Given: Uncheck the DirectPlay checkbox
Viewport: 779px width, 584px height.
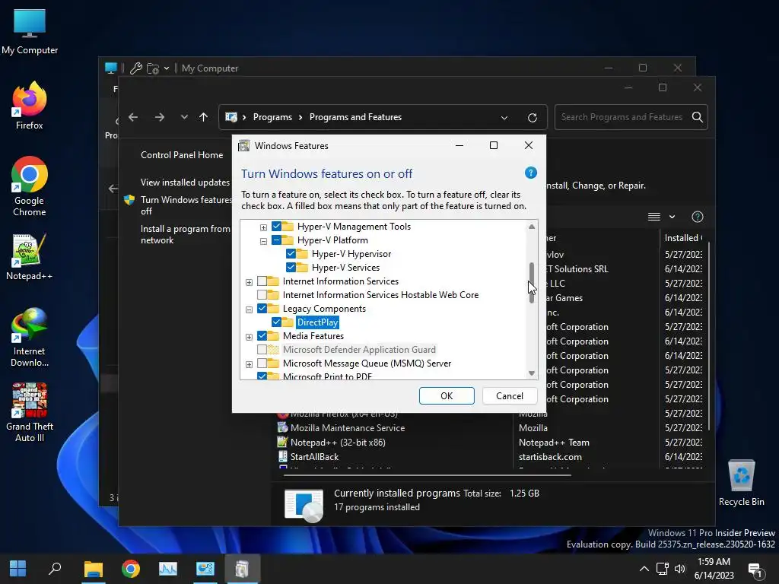Looking at the screenshot, I should (x=277, y=322).
